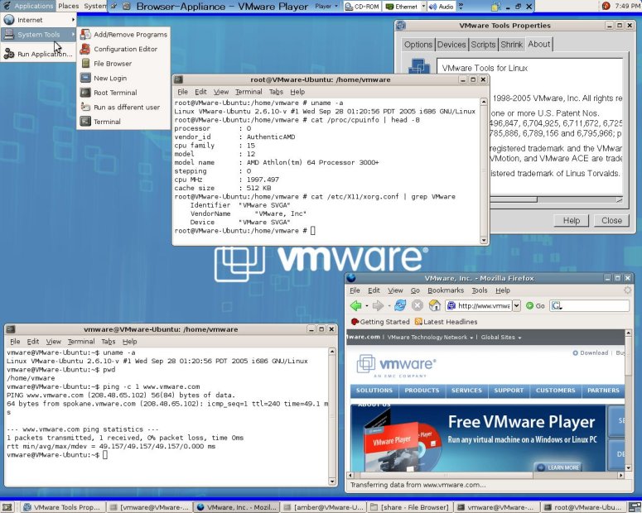The image size is (642, 513).
Task: Click LEARN MORE button on Player banner
Action: tap(558, 467)
